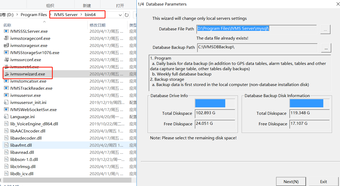The image size is (340, 186).
Task: Expand the chevron after Program Files
Action: point(50,15)
